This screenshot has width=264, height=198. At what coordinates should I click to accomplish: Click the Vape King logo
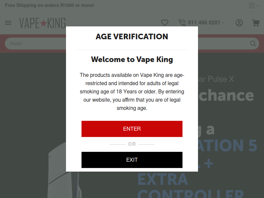pyautogui.click(x=43, y=23)
